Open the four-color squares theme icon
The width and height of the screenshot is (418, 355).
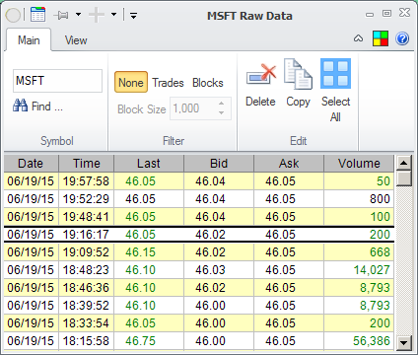coord(381,38)
